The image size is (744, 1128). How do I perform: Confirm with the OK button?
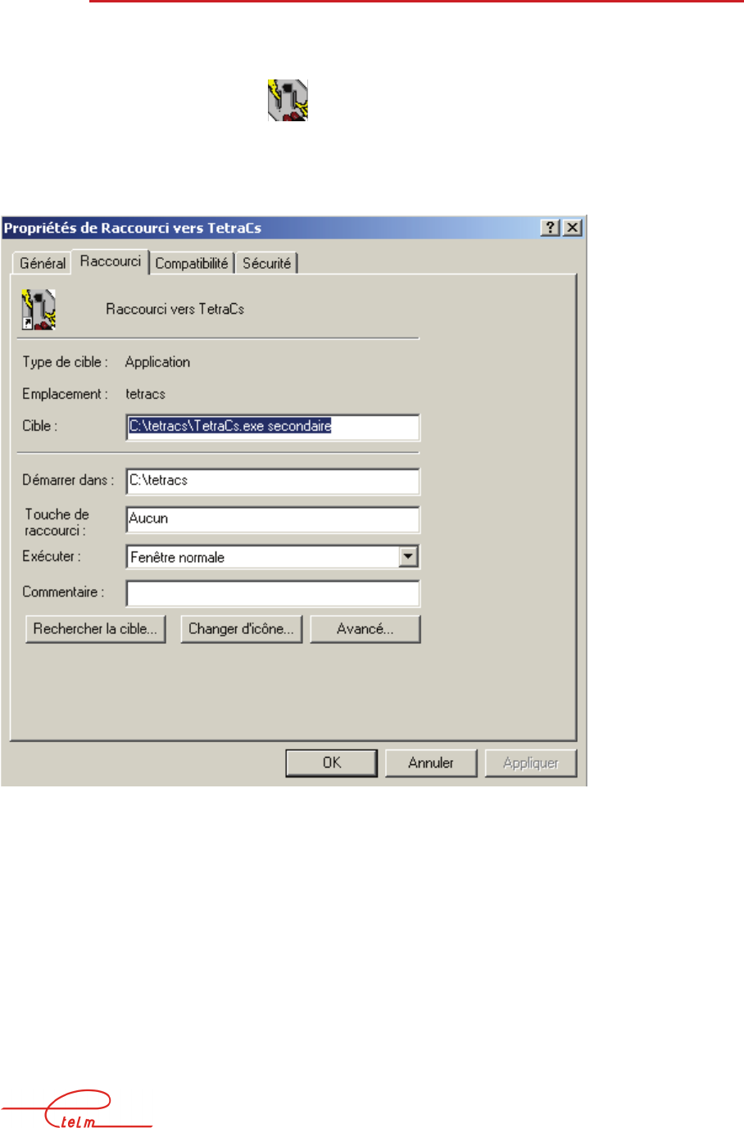pyautogui.click(x=332, y=763)
